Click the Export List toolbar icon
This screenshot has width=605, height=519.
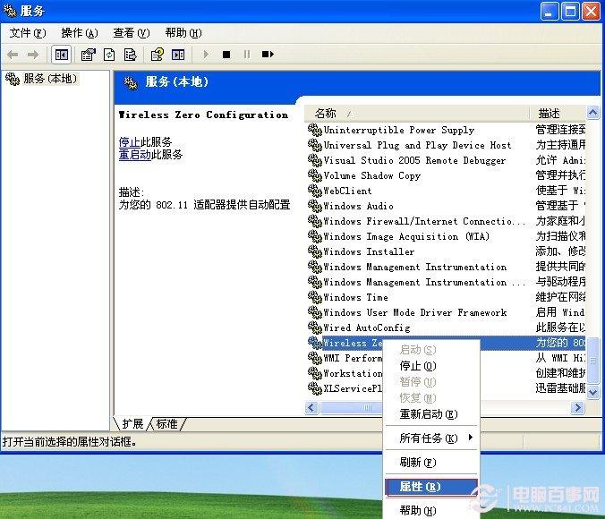(130, 55)
